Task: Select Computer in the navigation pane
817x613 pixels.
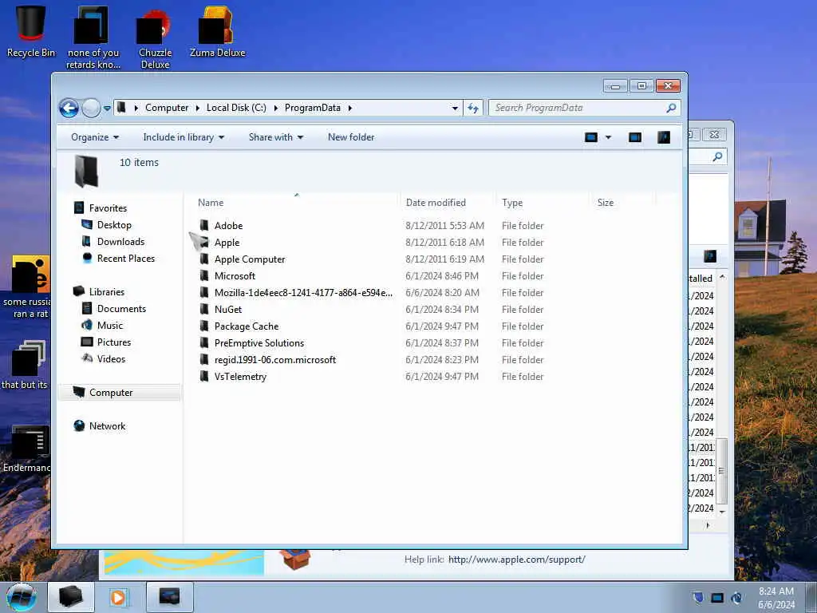Action: (x=110, y=393)
